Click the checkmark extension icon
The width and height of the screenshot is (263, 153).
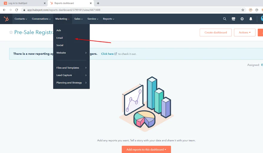point(250,10)
